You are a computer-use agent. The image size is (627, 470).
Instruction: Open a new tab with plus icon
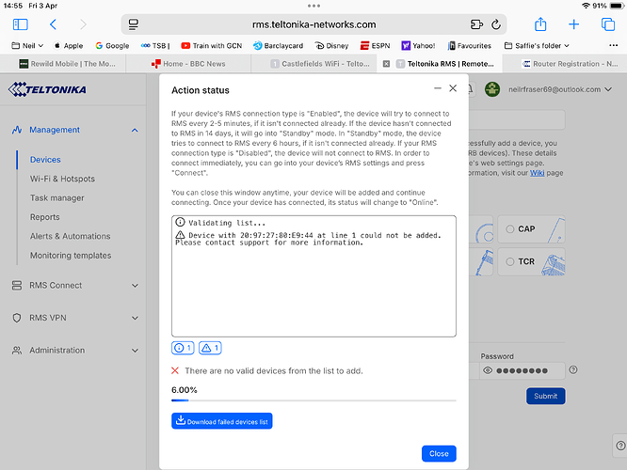pos(574,24)
